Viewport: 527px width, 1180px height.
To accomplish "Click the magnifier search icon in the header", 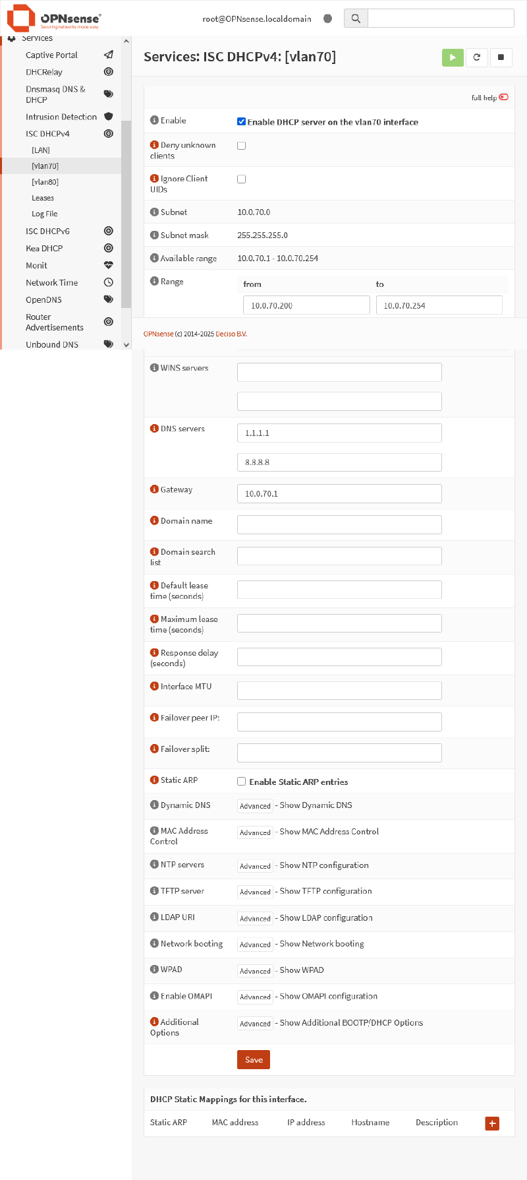I will tap(356, 18).
